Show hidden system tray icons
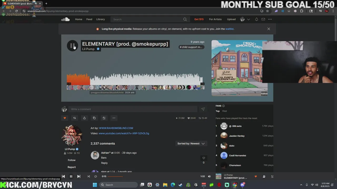 301,185
